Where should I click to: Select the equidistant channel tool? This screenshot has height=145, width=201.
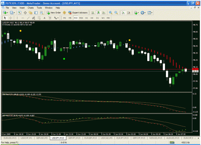tap(33, 18)
